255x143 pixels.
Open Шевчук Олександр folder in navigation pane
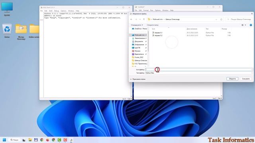pyautogui.click(x=139, y=60)
